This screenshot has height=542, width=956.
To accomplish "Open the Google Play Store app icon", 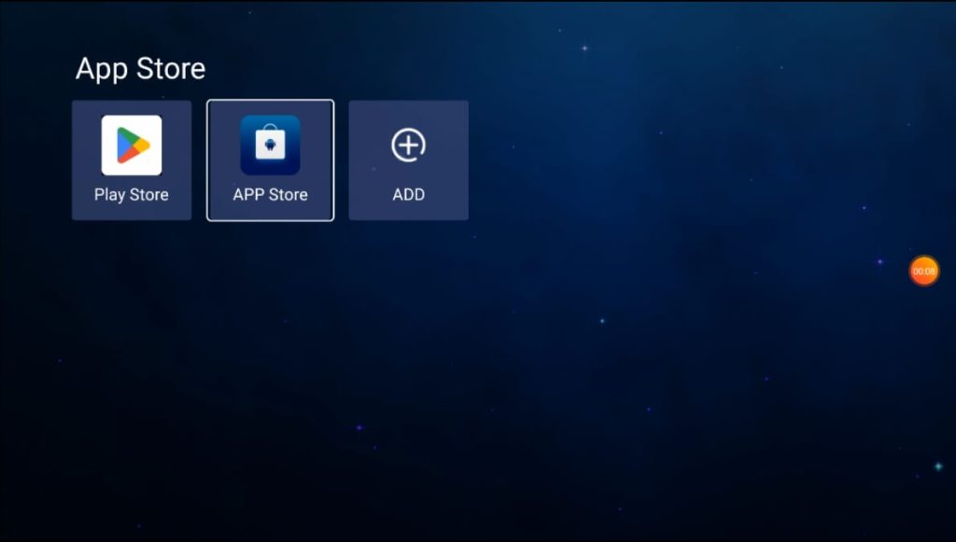I will (132, 146).
